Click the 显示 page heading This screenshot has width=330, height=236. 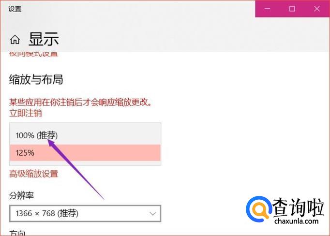tap(44, 39)
